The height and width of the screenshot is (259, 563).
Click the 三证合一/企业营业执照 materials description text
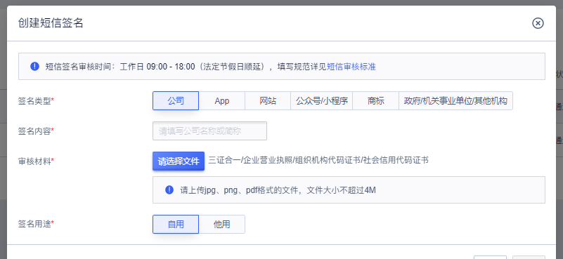[x=318, y=160]
